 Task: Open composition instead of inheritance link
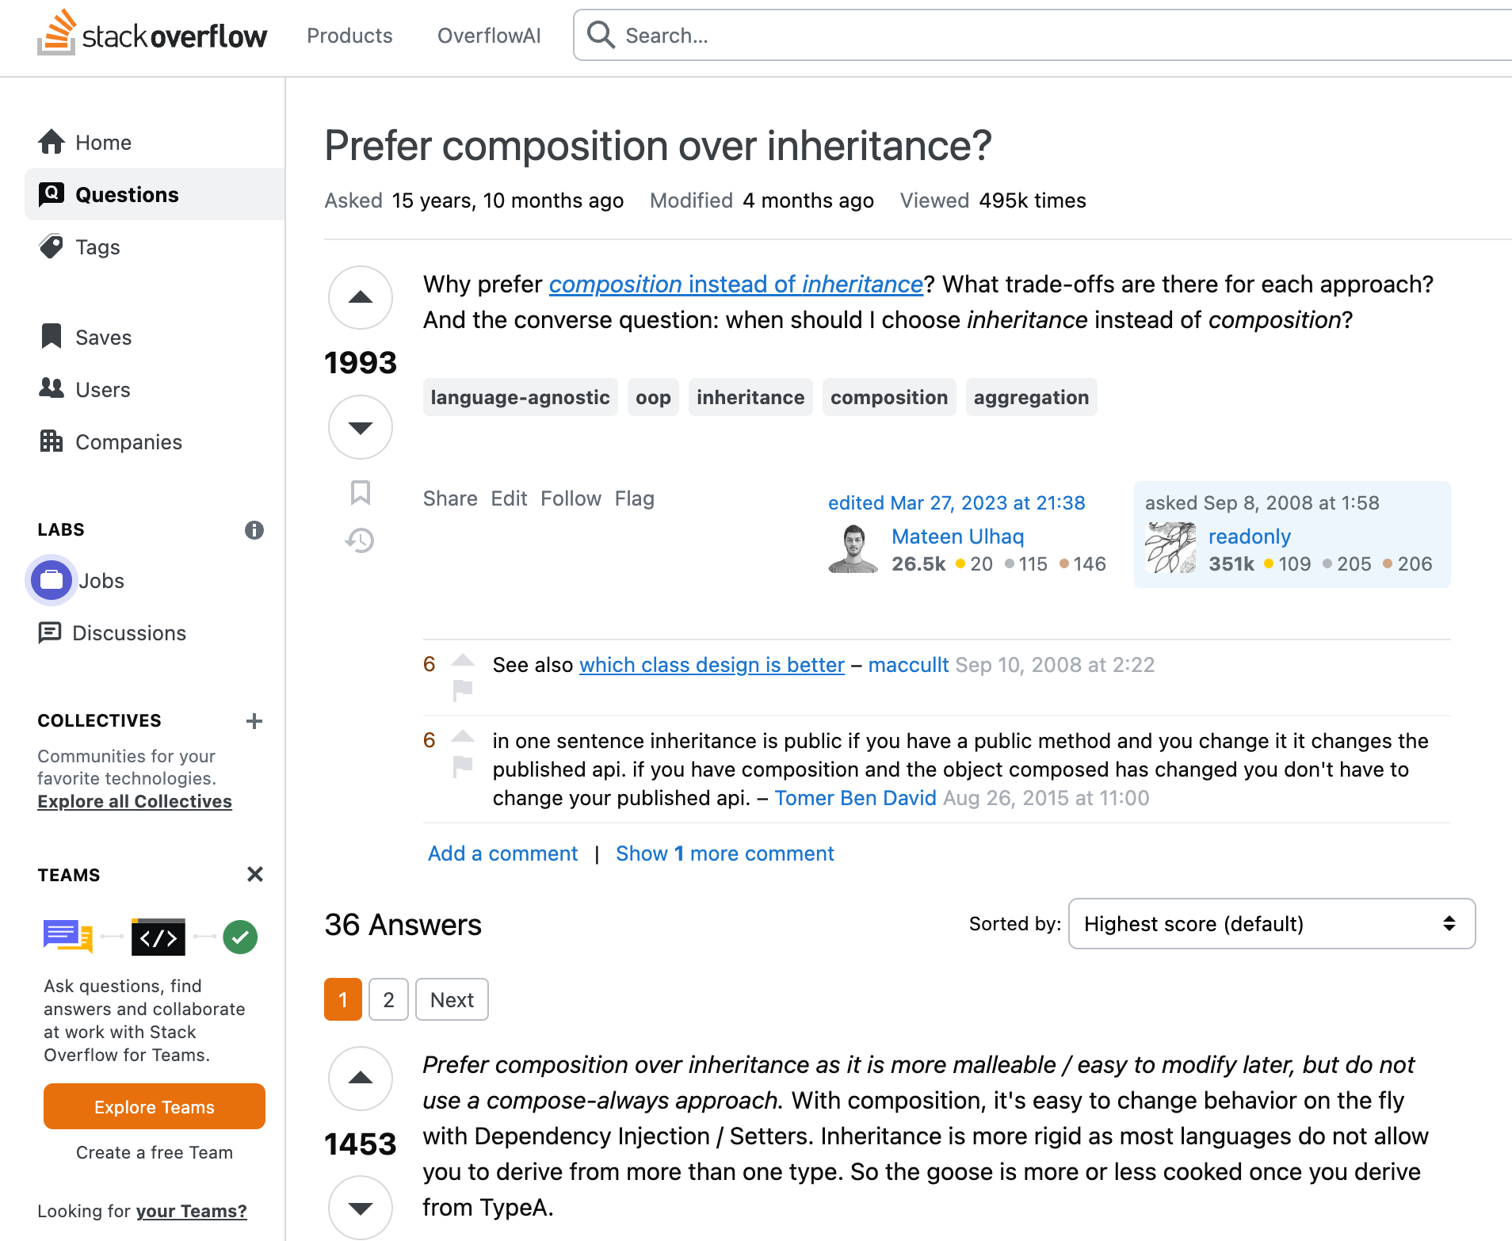pyautogui.click(x=735, y=284)
